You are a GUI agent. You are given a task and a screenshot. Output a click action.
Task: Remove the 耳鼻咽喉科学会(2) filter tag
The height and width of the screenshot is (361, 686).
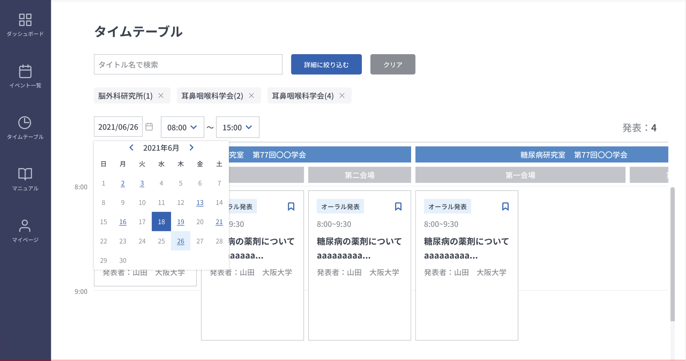251,95
